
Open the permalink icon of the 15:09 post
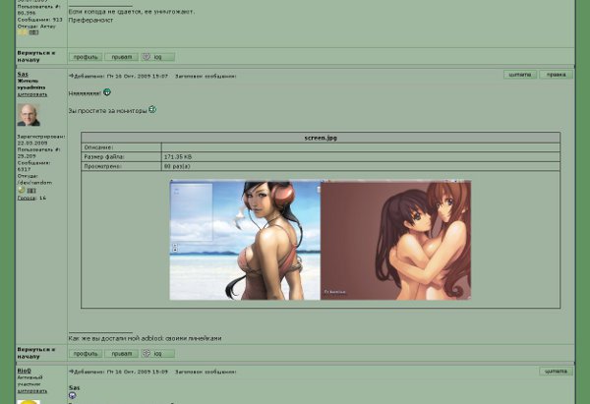point(71,372)
